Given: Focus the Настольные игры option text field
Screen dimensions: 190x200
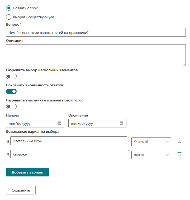Looking at the screenshot, I should pos(69,141).
